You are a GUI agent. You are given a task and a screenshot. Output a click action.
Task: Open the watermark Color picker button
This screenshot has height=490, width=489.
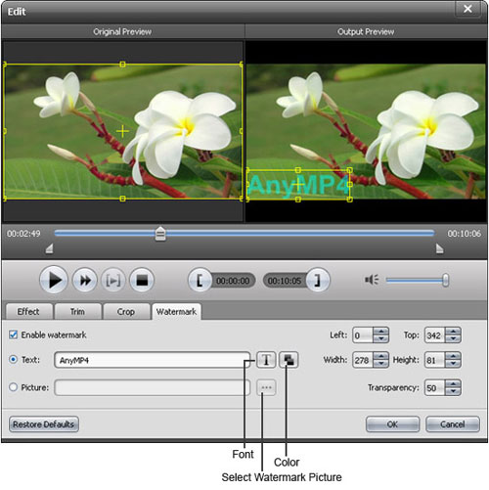(x=289, y=360)
